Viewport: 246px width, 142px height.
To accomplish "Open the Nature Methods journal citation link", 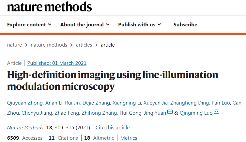I will tap(25, 128).
